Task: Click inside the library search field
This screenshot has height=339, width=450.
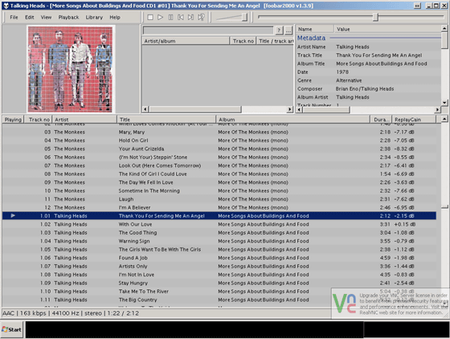Action: (208, 30)
